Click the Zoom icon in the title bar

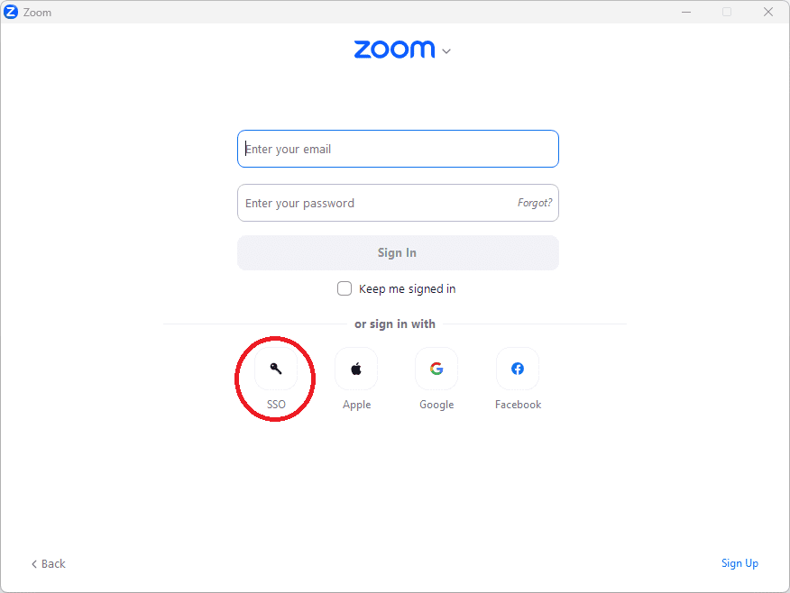pyautogui.click(x=11, y=11)
